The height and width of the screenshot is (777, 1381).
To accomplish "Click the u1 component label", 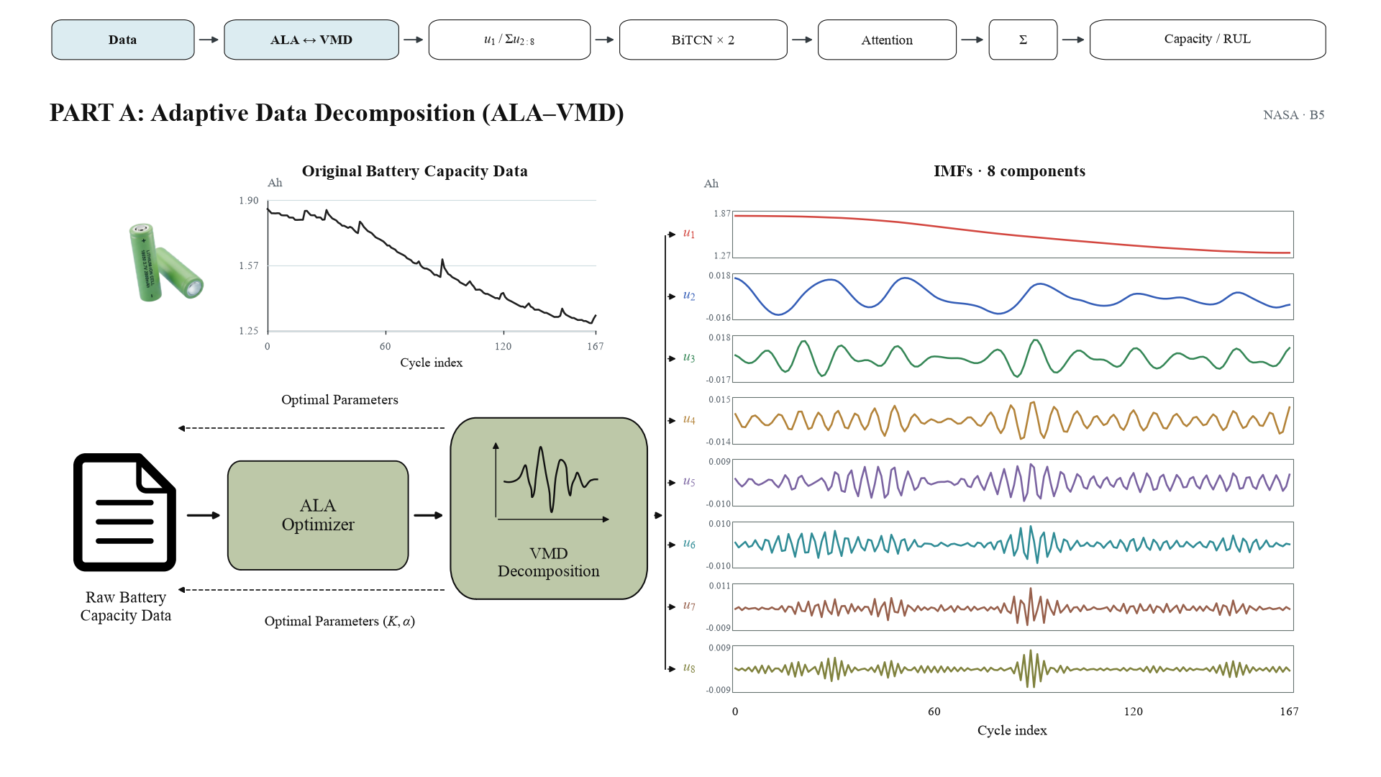I will [x=689, y=234].
